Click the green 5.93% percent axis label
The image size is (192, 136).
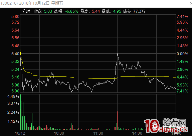click(182, 85)
